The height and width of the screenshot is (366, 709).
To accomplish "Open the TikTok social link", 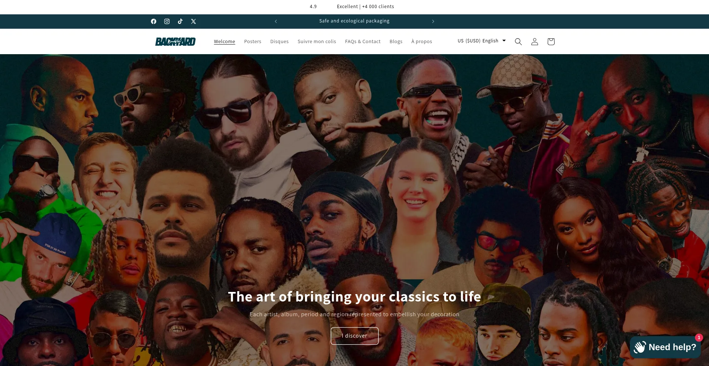I will [x=180, y=21].
